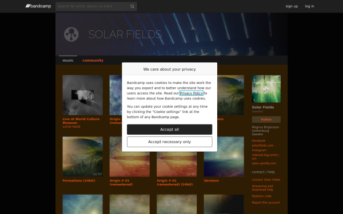Click the Solar Fields artist profile image
Screen dimensions: 343x214
tap(266, 89)
